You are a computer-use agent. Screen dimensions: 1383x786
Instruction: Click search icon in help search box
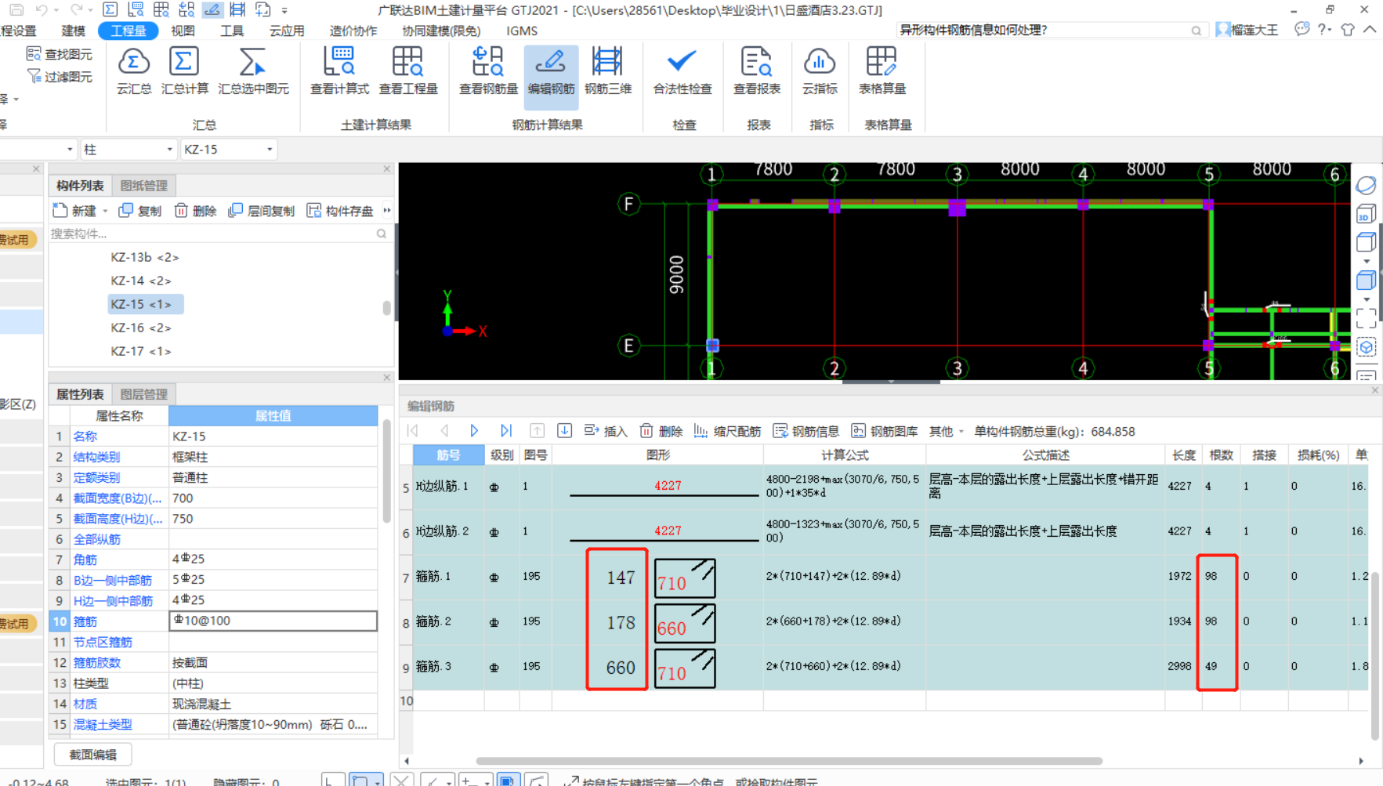click(x=1196, y=31)
